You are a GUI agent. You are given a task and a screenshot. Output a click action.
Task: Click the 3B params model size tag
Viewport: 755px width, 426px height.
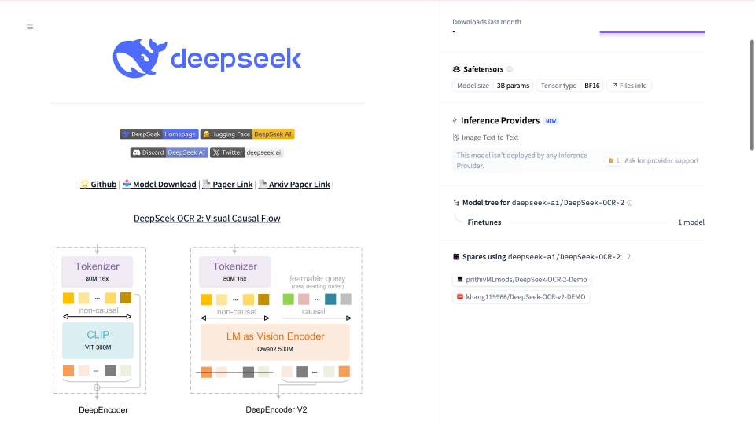513,86
